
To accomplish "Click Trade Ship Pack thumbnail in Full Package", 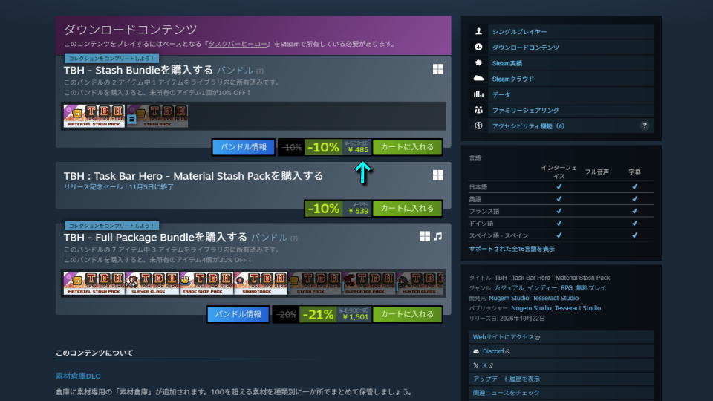I will tap(206, 283).
